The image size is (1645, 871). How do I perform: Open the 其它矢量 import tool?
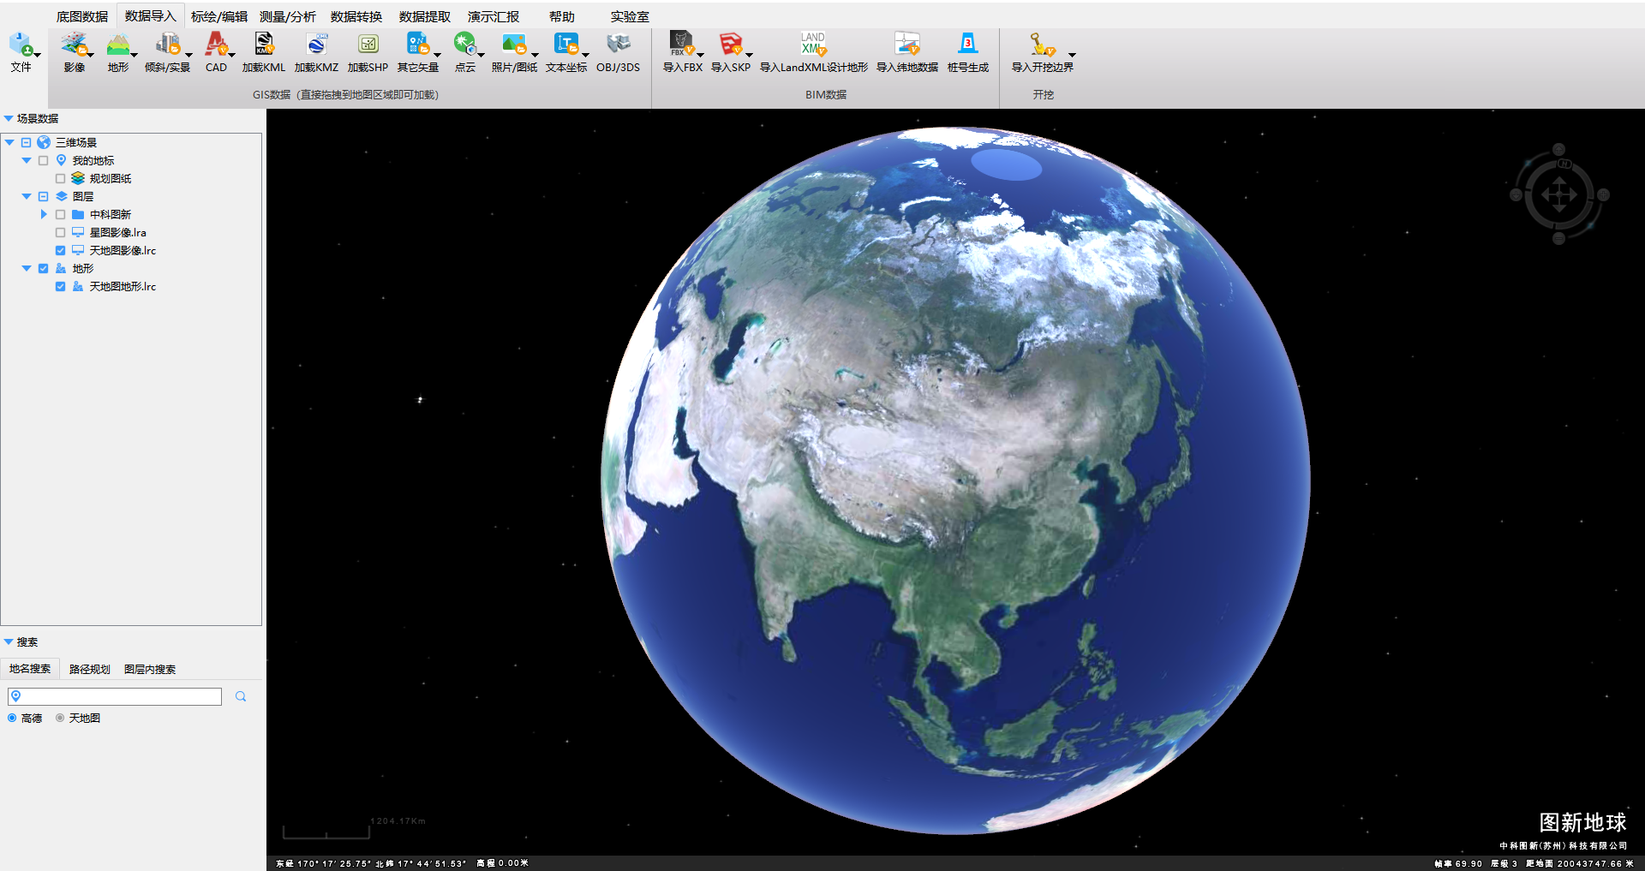(x=418, y=51)
